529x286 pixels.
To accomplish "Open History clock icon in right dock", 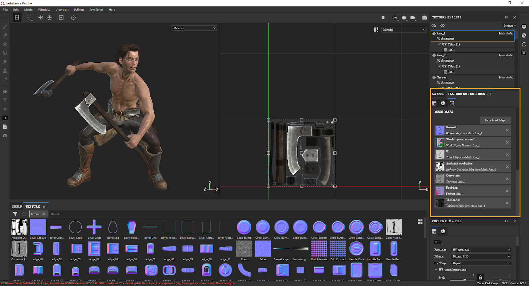I will click(x=524, y=44).
